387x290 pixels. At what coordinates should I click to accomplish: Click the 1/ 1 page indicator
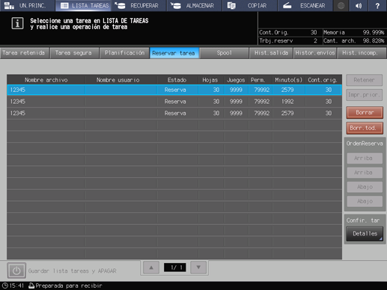[x=175, y=268]
